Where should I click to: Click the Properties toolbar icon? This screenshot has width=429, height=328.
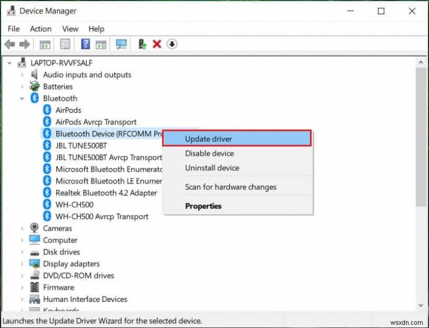(65, 44)
